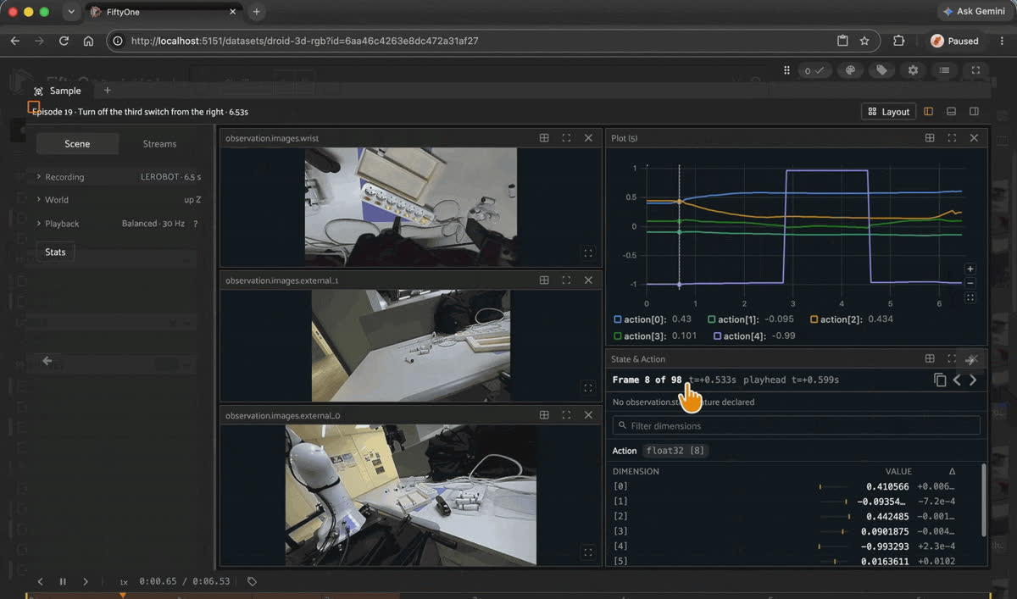The height and width of the screenshot is (599, 1017).
Task: Click the tag icon in playback bar
Action: 252,581
